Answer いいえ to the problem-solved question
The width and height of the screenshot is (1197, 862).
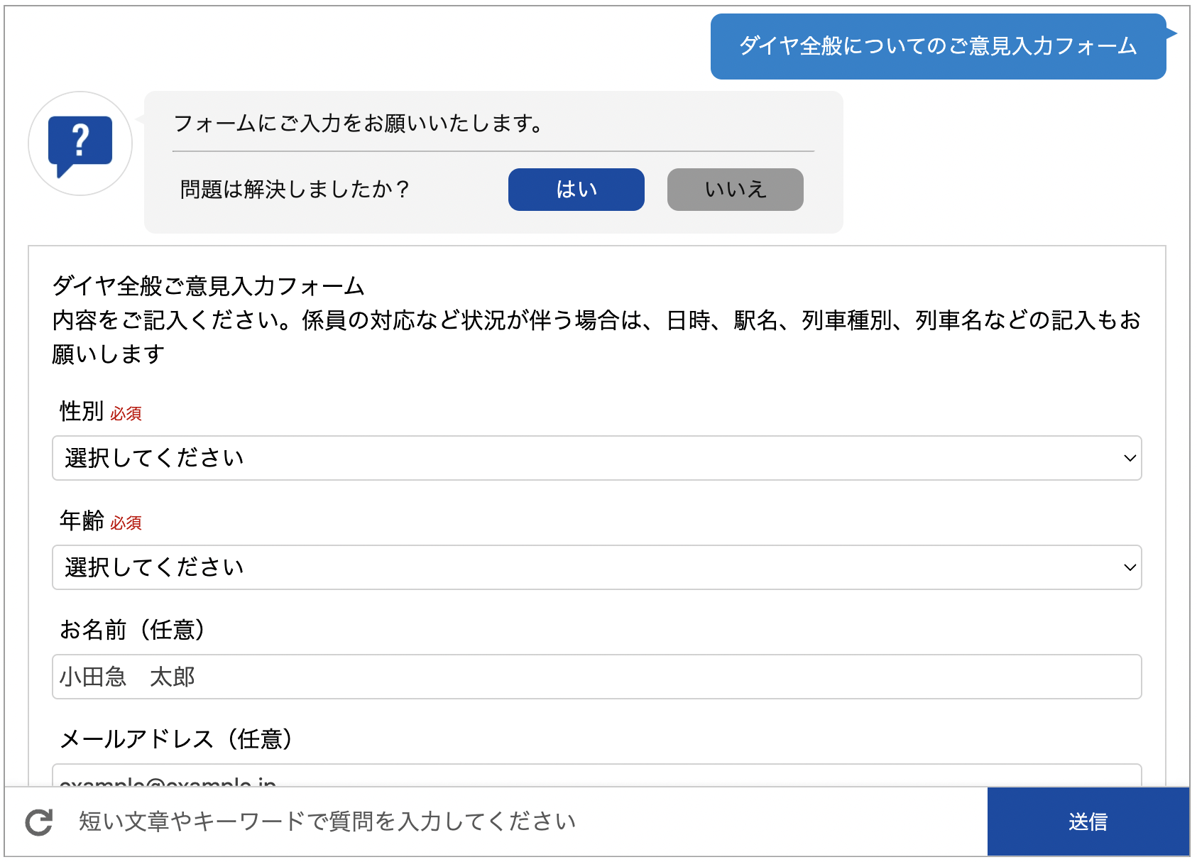[736, 190]
